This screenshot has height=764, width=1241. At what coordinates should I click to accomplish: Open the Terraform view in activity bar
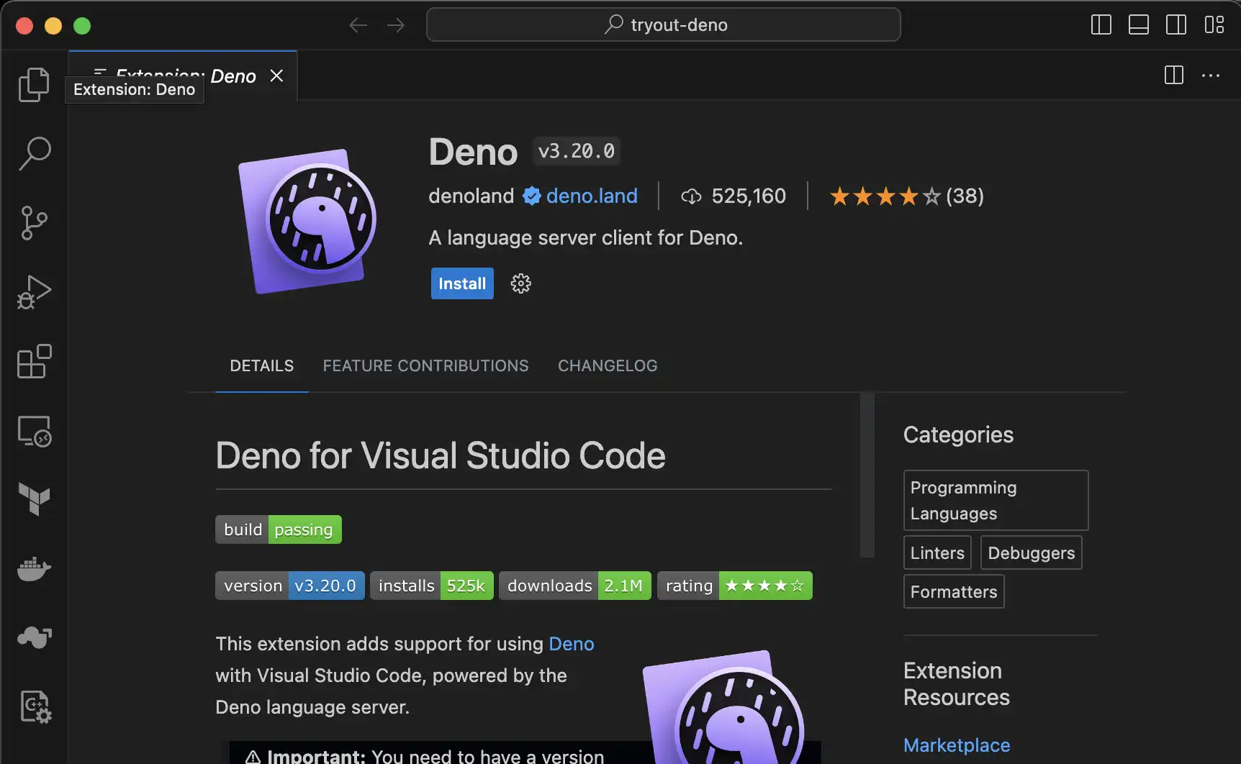[x=34, y=499]
